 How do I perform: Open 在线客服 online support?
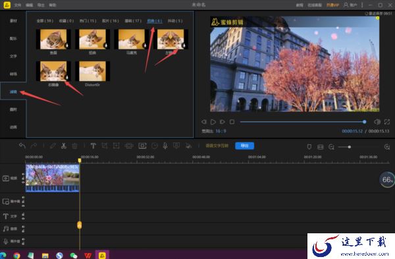[x=315, y=5]
